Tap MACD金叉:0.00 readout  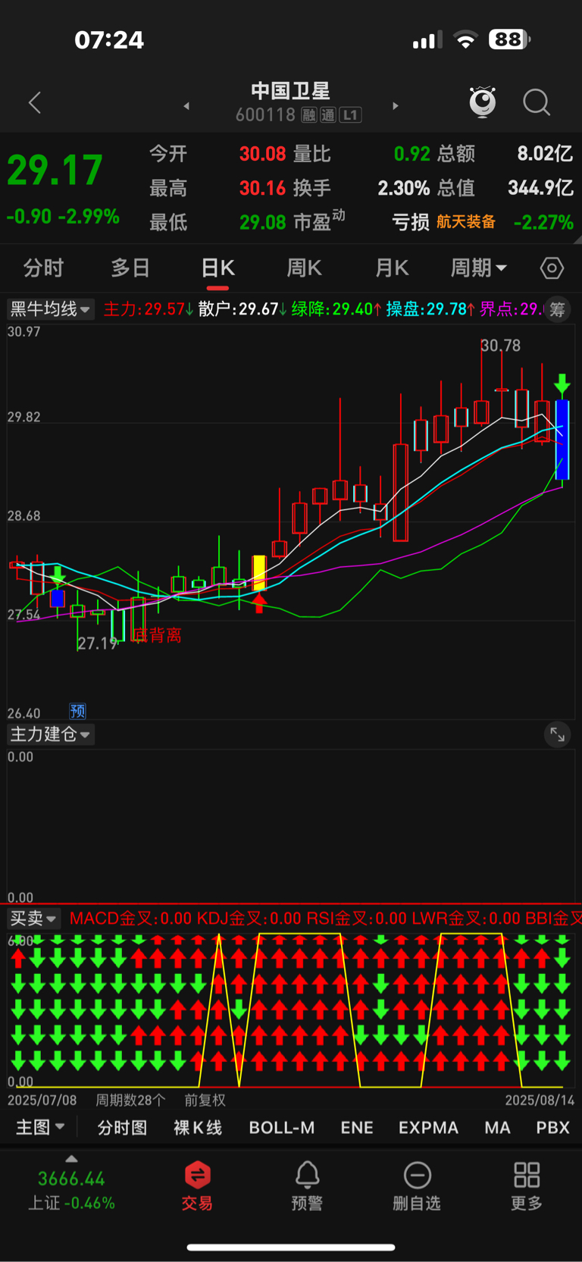point(130,919)
